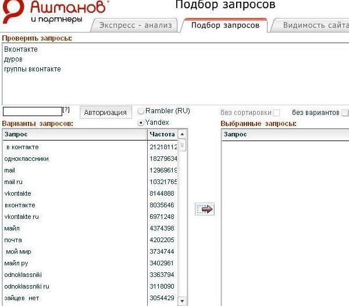Focus the Проверить запросы text area
This screenshot has height=306, width=349.
176,74
